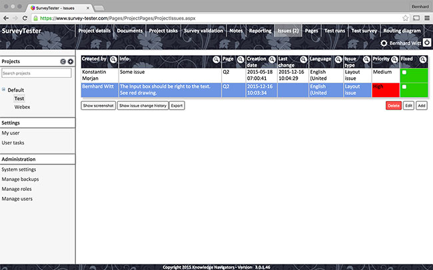
Task: Collapse the Default project tree node
Action: tap(3, 89)
